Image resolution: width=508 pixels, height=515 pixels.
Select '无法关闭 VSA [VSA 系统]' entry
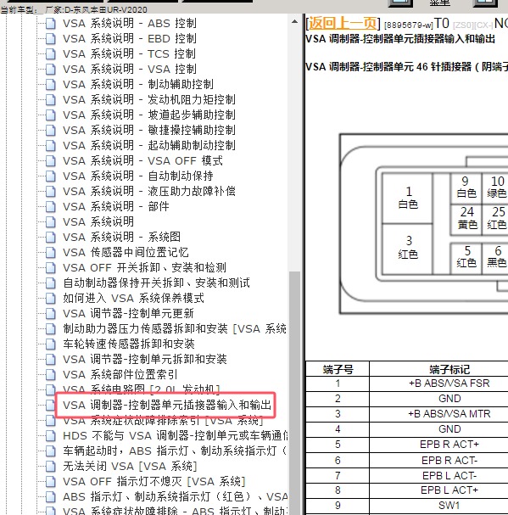130,467
